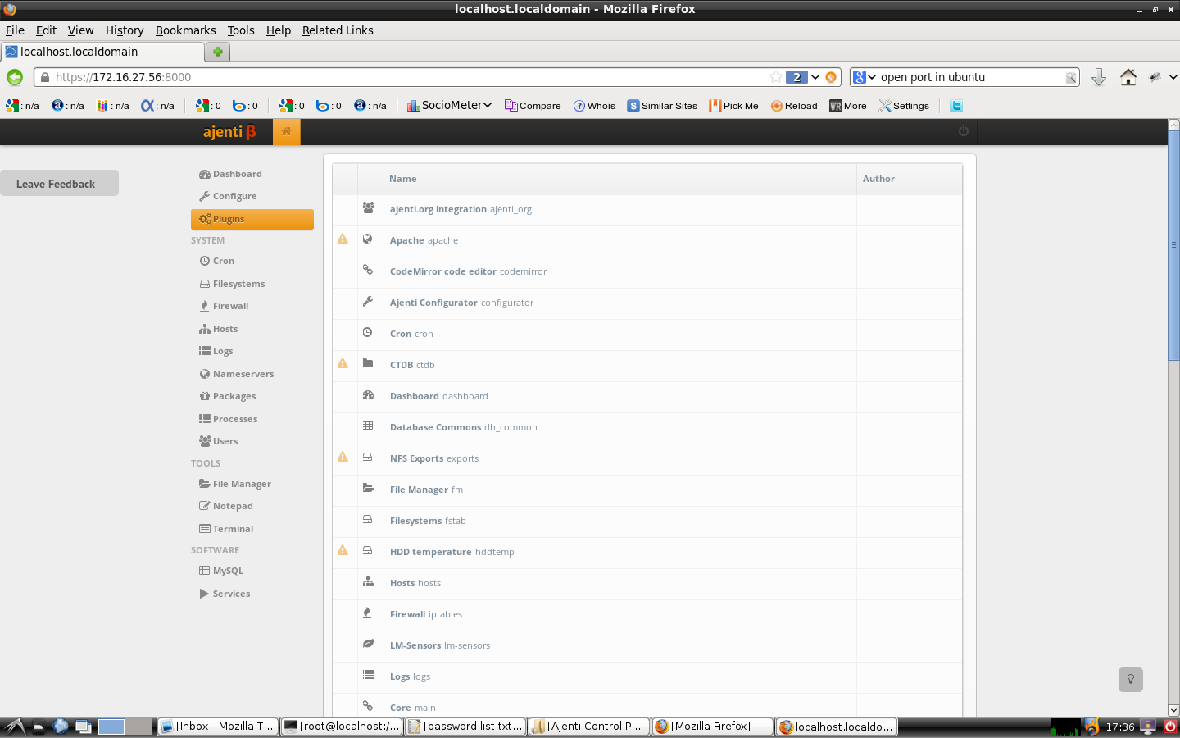The image size is (1180, 738).
Task: Click the Twitter icon in bookmarks toolbar
Action: pos(955,106)
